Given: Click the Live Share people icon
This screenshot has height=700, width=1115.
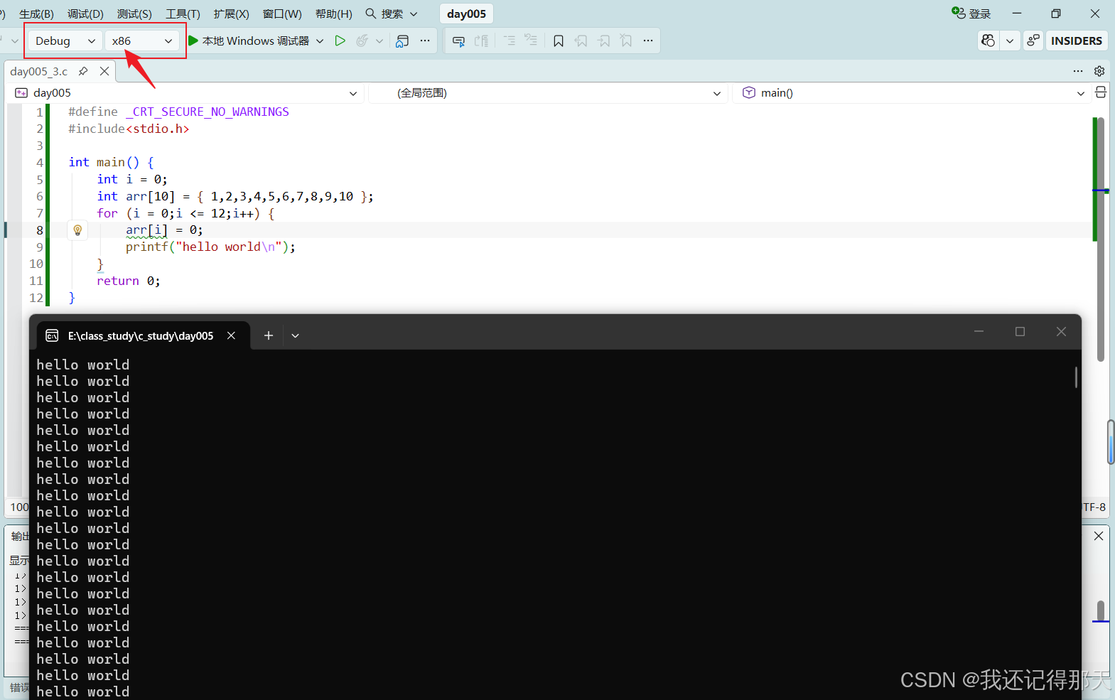Looking at the screenshot, I should click(x=1033, y=41).
